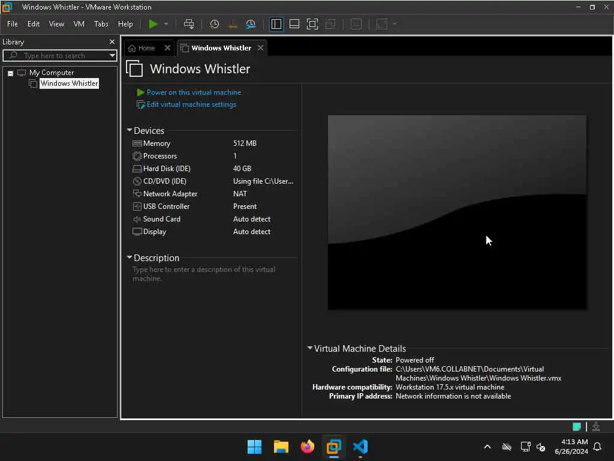This screenshot has width=614, height=461.
Task: Open the CD/DVD (IDE) device entry
Action: [x=164, y=181]
